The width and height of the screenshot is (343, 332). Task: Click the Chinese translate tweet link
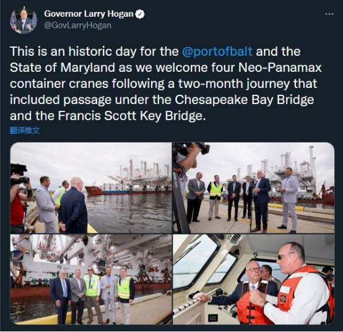click(x=25, y=131)
